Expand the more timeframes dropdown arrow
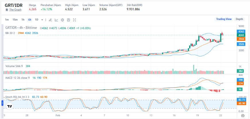The height and width of the screenshot is (119, 250). pyautogui.click(x=42, y=20)
